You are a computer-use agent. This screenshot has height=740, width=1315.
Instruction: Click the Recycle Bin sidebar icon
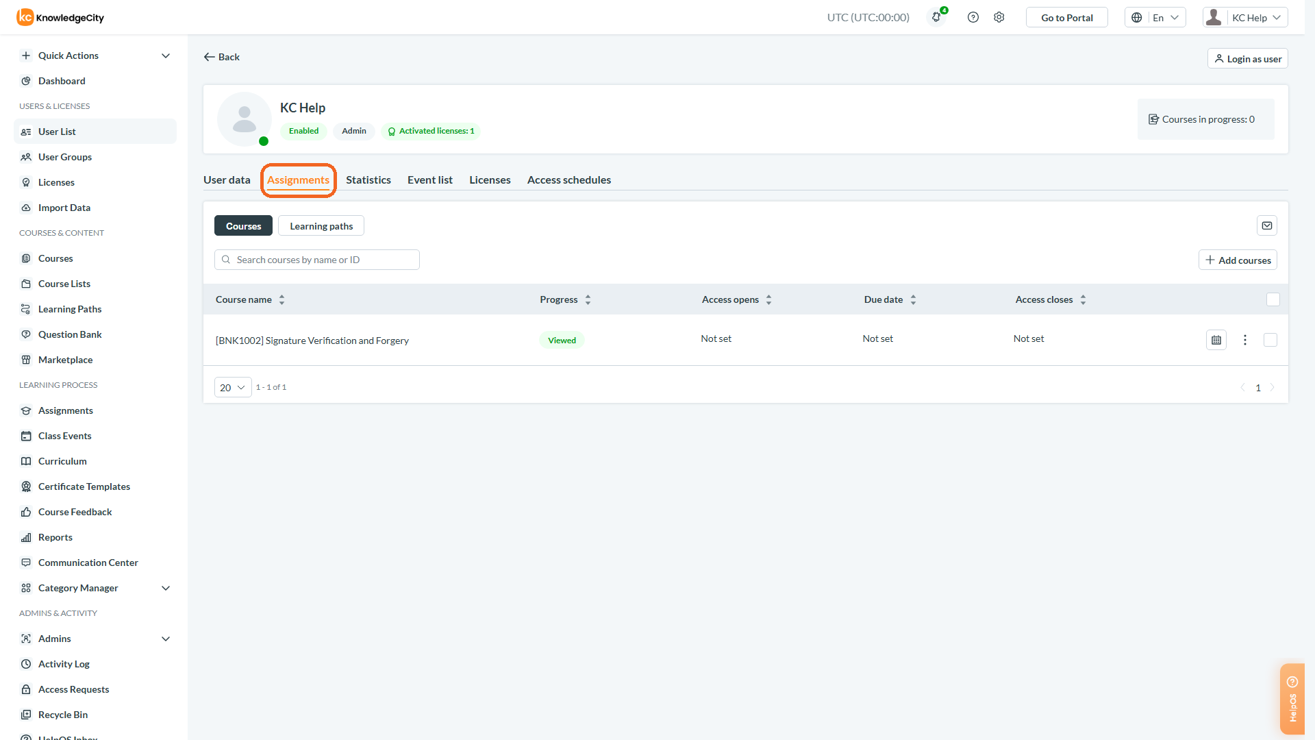pos(26,715)
